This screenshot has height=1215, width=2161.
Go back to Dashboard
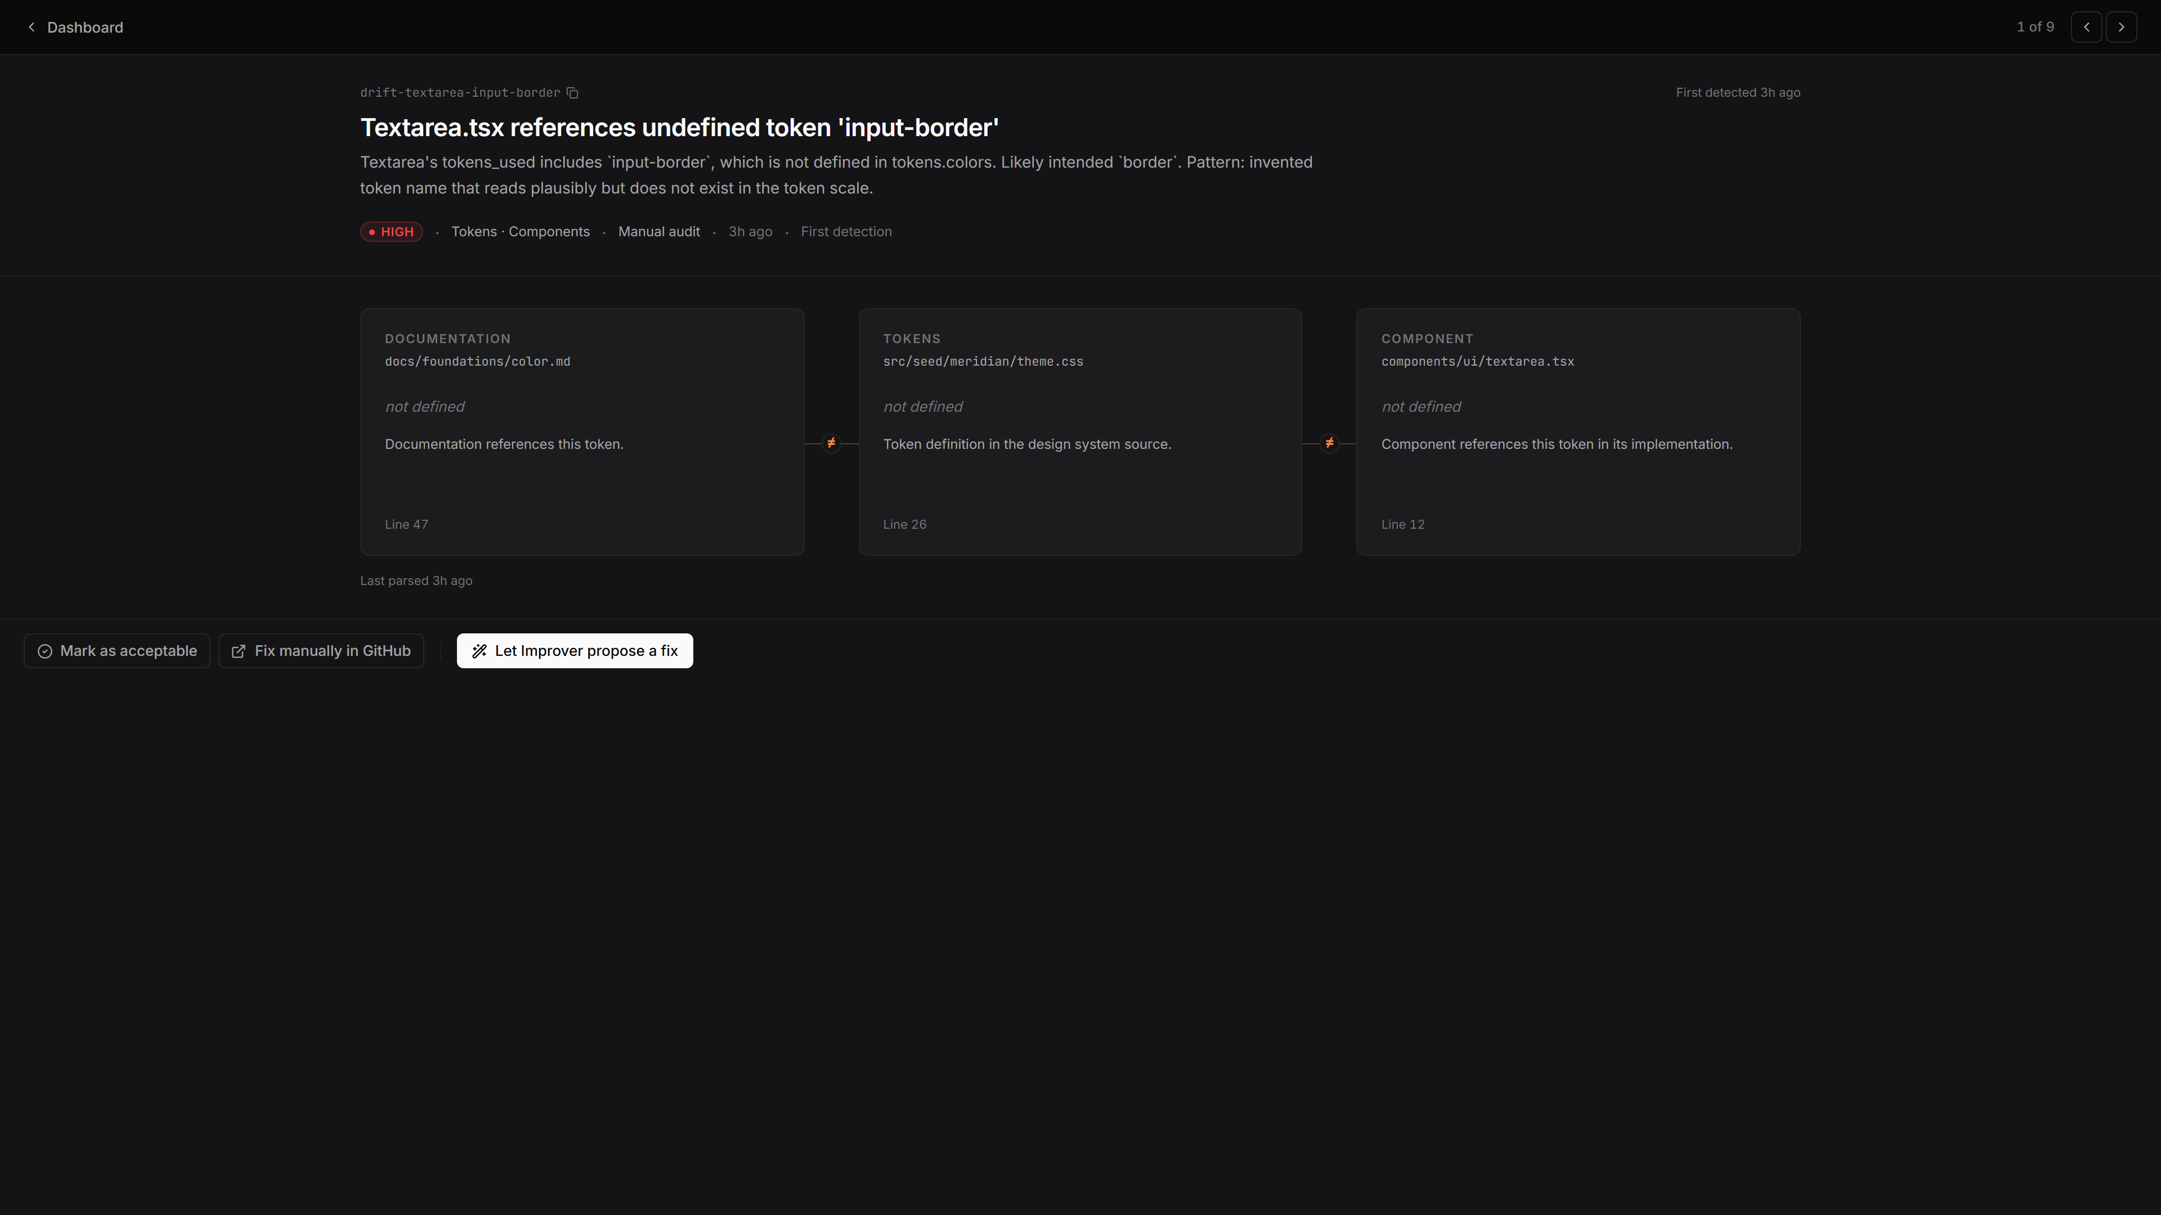75,27
